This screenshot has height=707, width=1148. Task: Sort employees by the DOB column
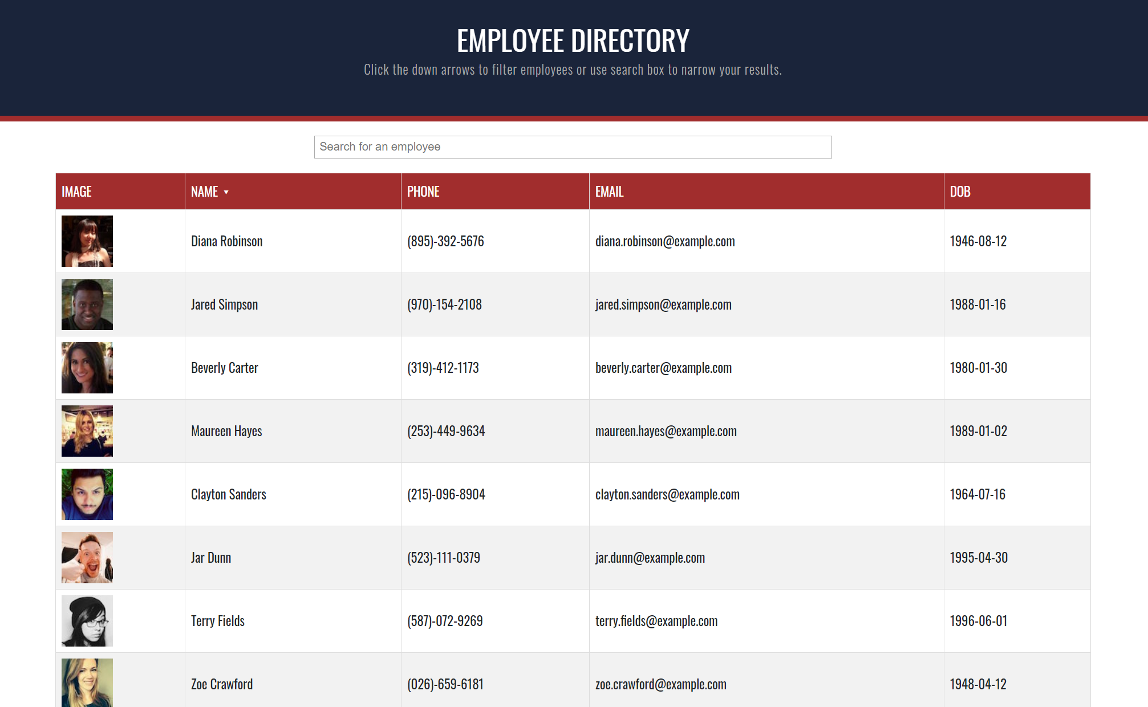pos(959,192)
